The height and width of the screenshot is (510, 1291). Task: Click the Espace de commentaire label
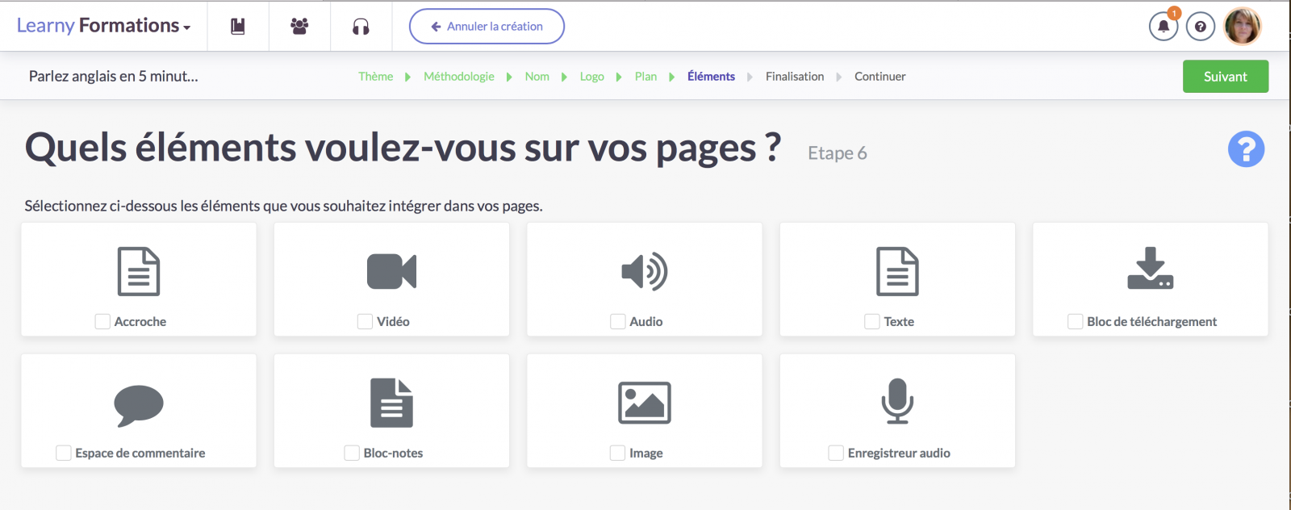[140, 453]
